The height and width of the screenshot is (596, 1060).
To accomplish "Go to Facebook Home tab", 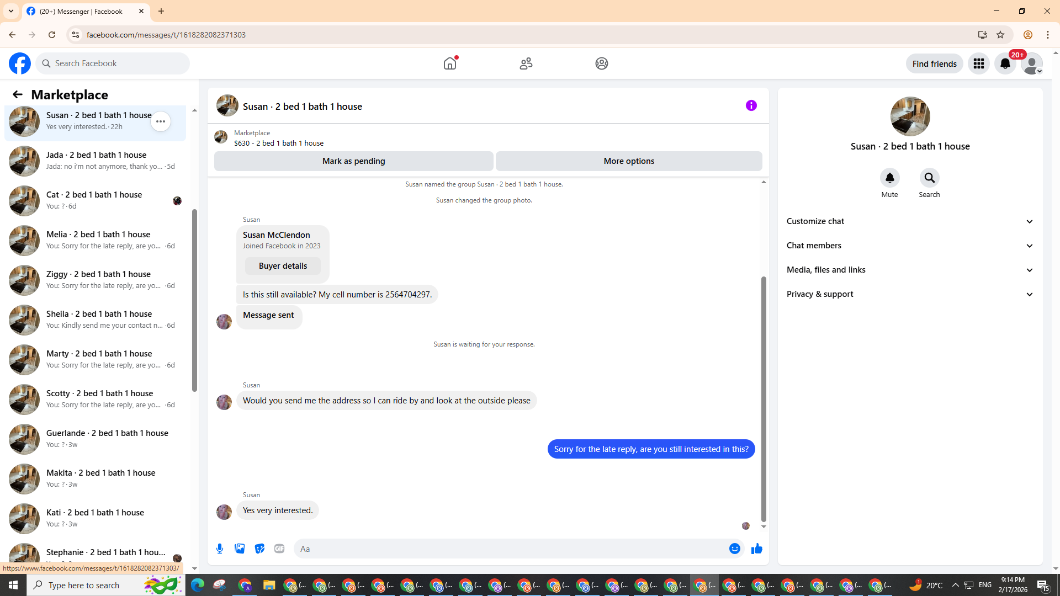I will pyautogui.click(x=450, y=63).
